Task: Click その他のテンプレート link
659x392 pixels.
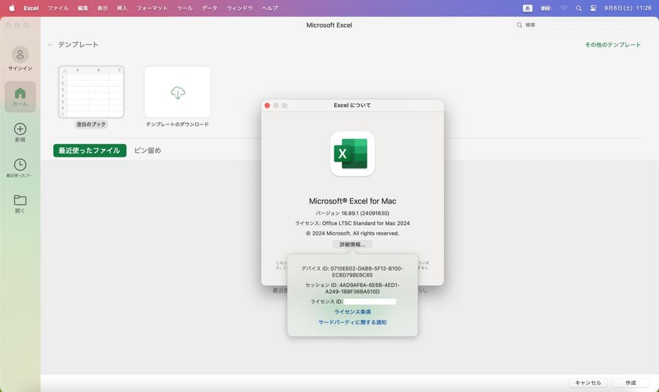Action: coord(613,45)
